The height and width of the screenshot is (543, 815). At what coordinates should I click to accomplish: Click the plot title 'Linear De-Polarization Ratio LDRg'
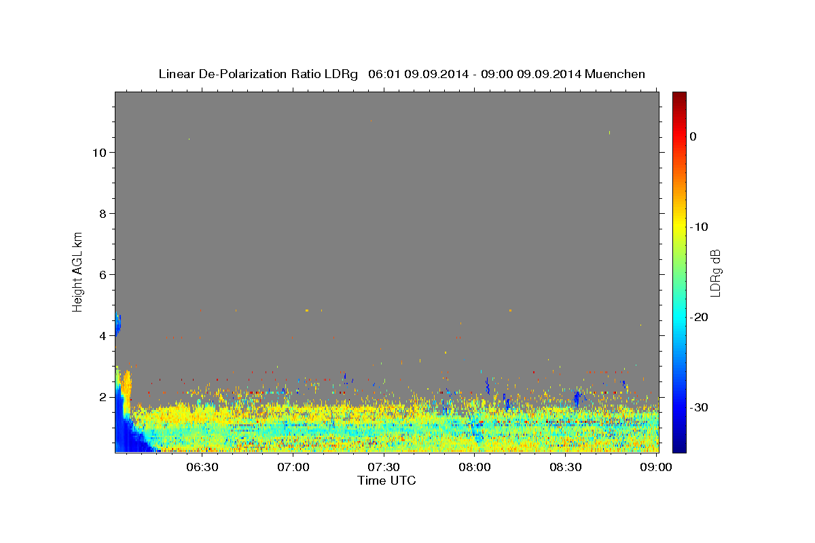point(258,74)
